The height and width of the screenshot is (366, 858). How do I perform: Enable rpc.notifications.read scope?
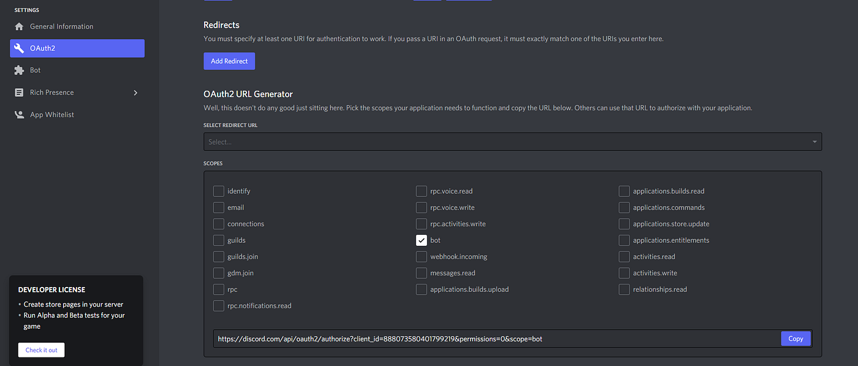pos(219,305)
